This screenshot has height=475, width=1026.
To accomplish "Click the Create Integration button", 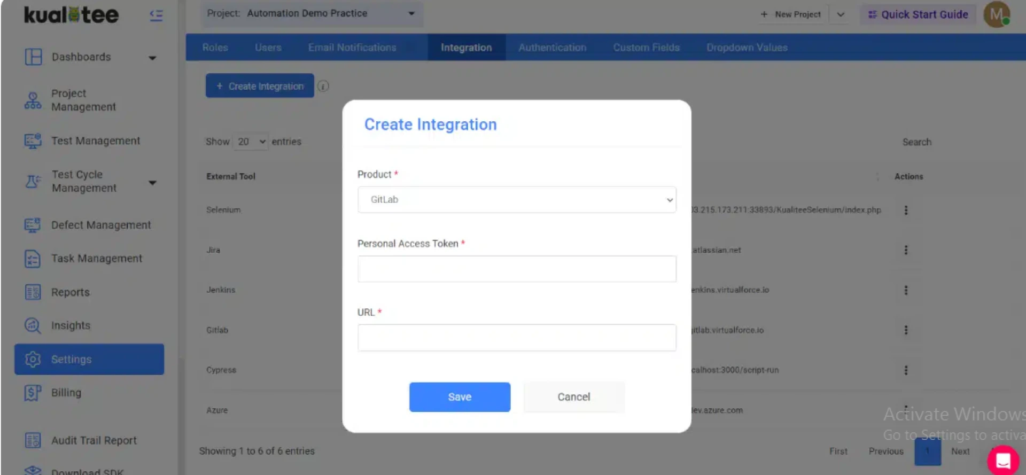I will [260, 85].
